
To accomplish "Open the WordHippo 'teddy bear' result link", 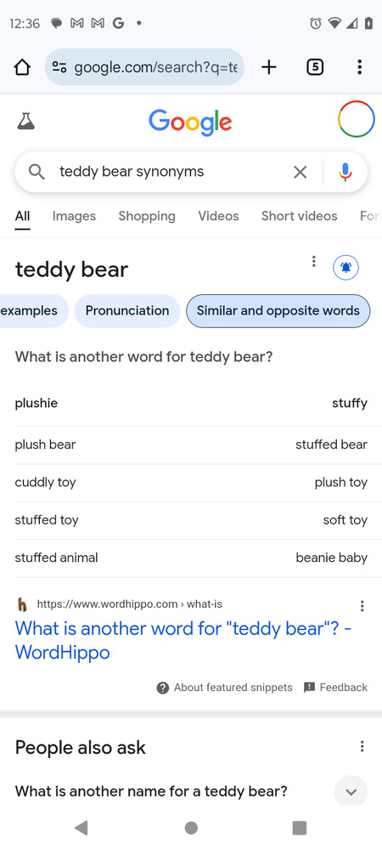I will click(183, 640).
